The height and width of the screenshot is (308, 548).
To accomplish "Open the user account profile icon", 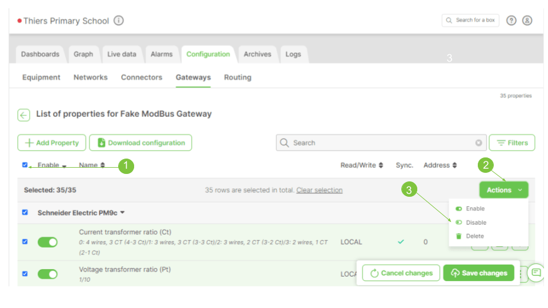I will 527,21.
